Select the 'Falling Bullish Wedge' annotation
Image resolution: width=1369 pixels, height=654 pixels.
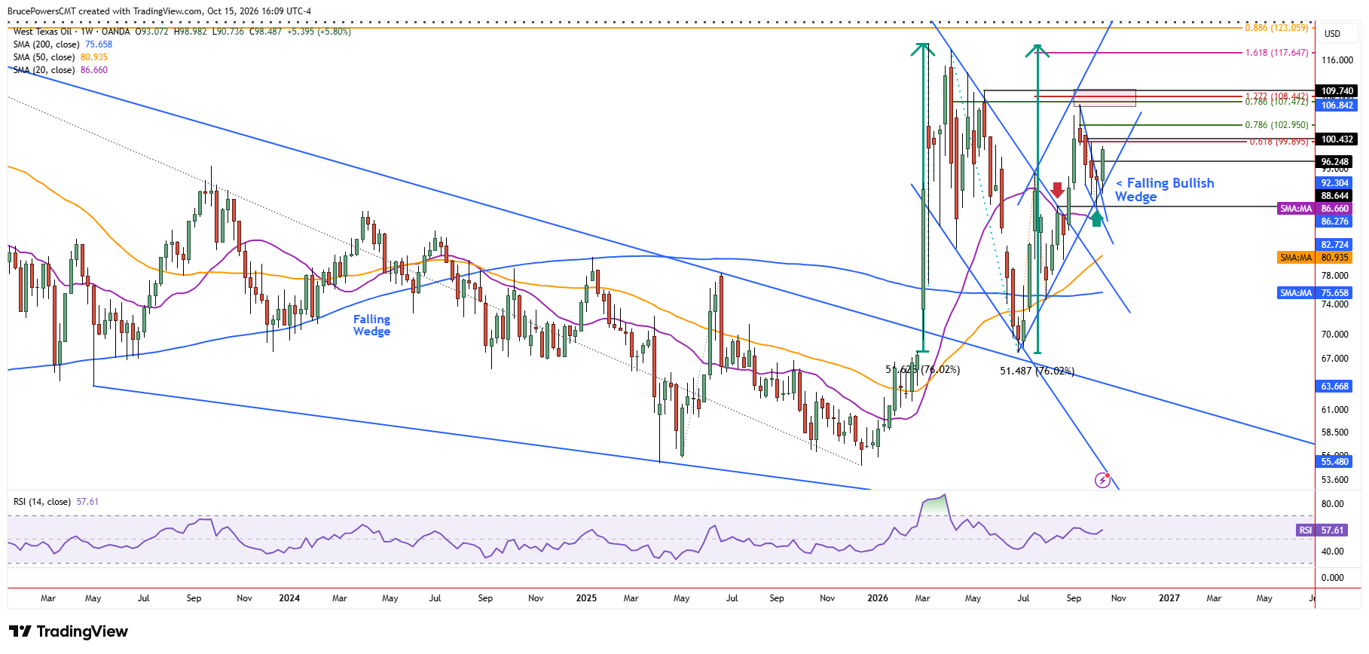coord(1165,190)
